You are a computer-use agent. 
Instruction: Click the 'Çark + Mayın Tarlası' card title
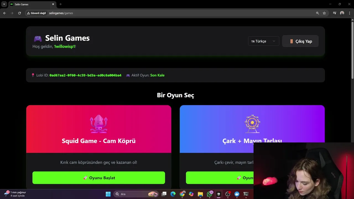click(252, 141)
